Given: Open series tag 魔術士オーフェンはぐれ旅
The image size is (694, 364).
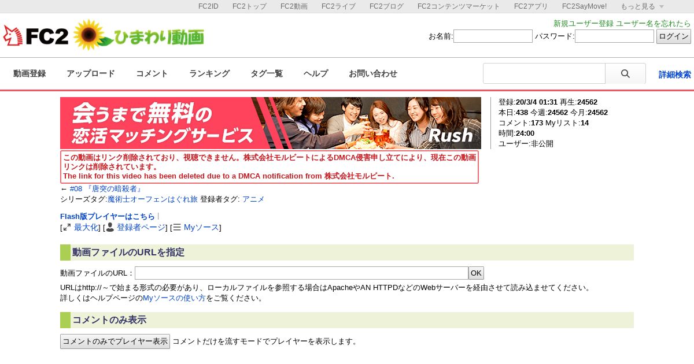Looking at the screenshot, I should (153, 199).
